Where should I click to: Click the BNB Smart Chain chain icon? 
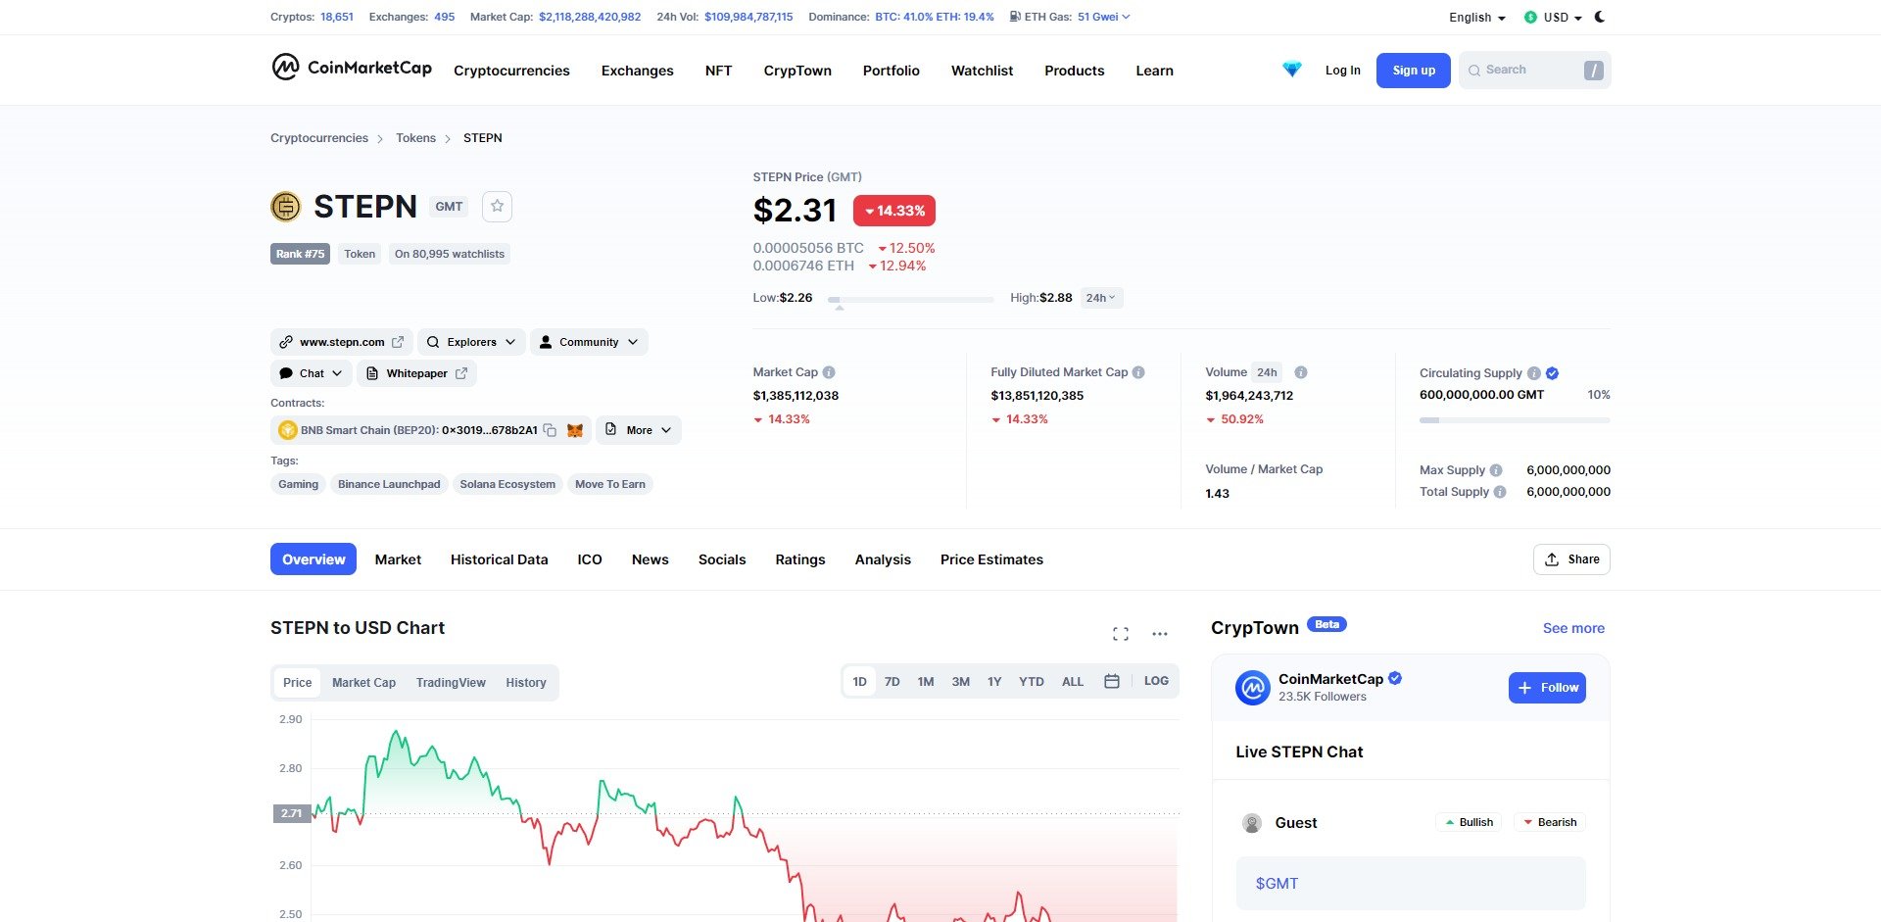288,430
